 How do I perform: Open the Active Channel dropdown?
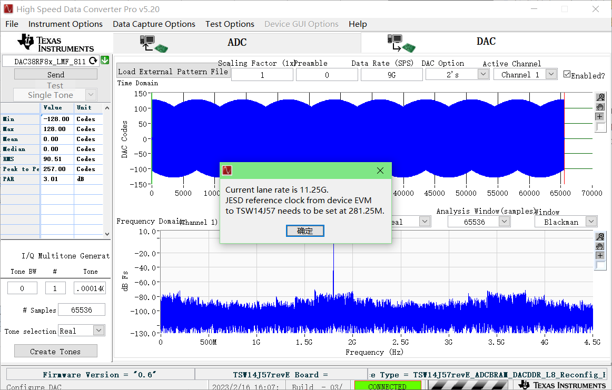coord(551,74)
